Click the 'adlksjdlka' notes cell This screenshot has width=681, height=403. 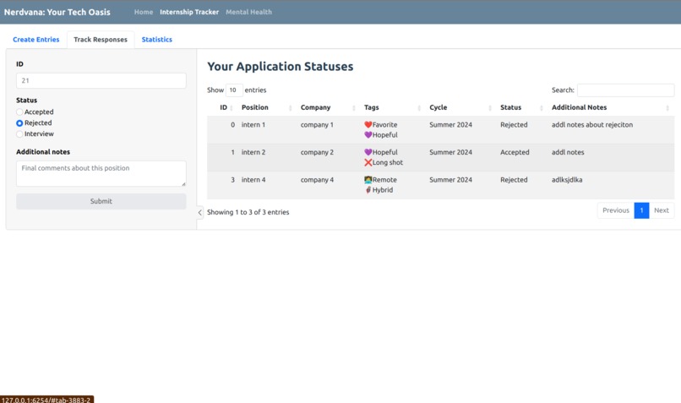point(567,180)
